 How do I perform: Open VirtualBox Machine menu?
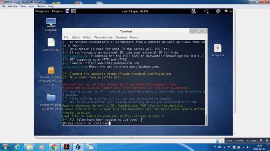pos(13,6)
